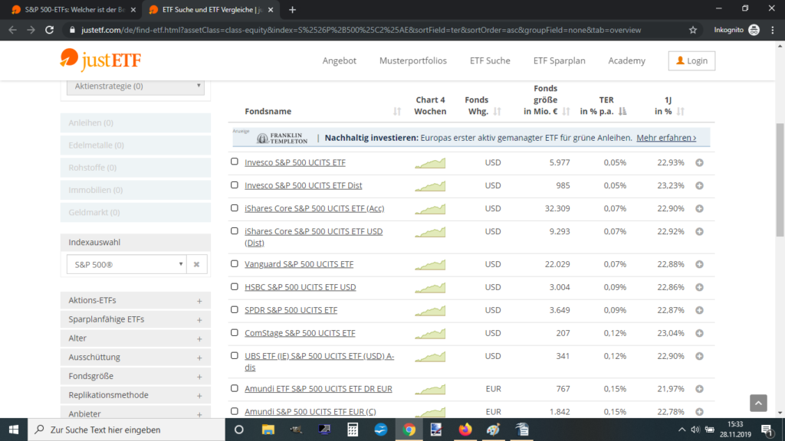
Task: Open the Aktienstrategie dropdown
Action: tap(136, 86)
